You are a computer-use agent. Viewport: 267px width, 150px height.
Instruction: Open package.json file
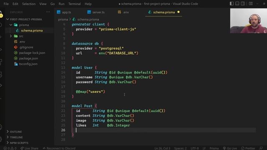[28, 58]
